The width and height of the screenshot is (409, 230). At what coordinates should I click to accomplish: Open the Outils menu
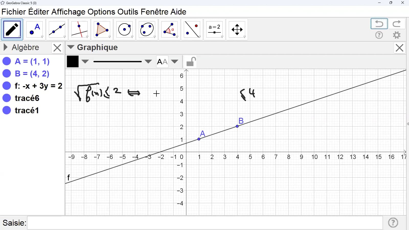click(128, 12)
